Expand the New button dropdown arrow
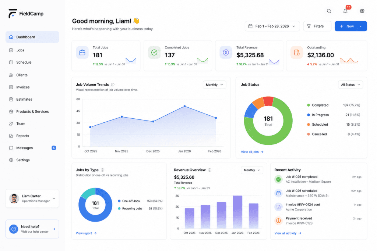Screen dimensions: 377x251 (x=360, y=26)
